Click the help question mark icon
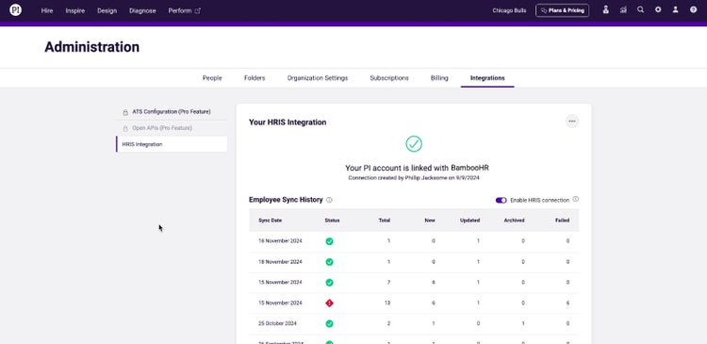The height and width of the screenshot is (344, 707). (693, 10)
